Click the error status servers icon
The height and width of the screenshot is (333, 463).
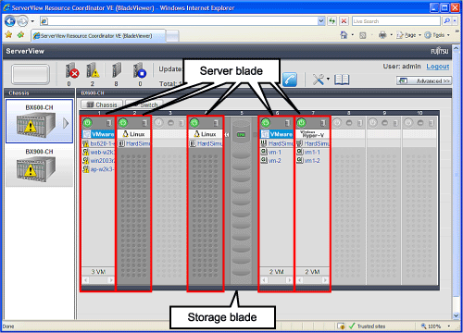(x=71, y=70)
